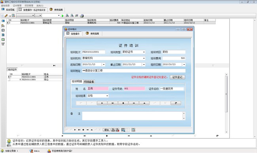Image resolution: width=257 pixels, height=153 pixels.
Task: Open the 项目管理 menu
Action: [29, 6]
